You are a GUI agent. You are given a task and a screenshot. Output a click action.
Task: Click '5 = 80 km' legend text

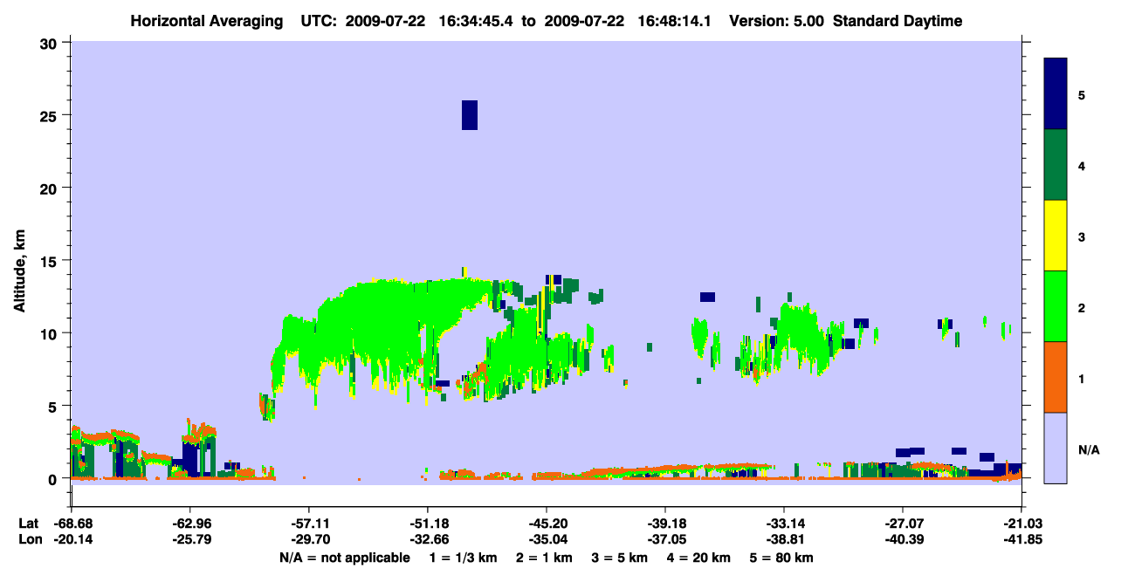pyautogui.click(x=783, y=558)
